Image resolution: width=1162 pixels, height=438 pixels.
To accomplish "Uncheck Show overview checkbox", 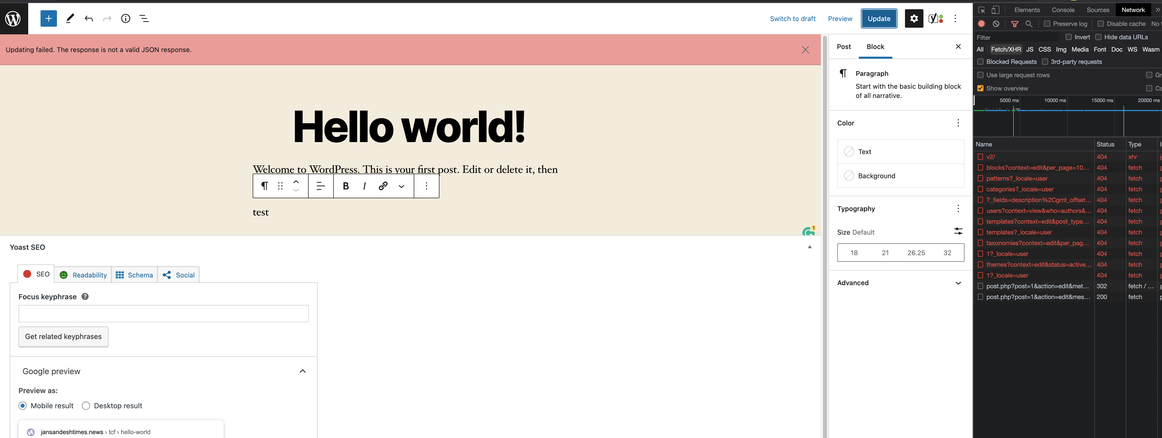I will coord(980,88).
